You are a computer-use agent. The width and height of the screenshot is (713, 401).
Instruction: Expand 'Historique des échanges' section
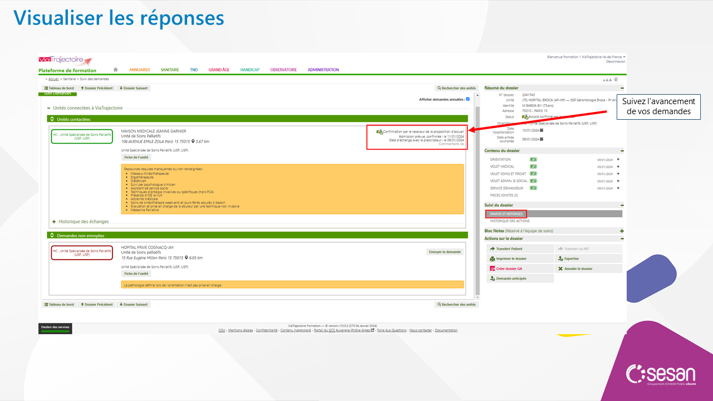[54, 222]
